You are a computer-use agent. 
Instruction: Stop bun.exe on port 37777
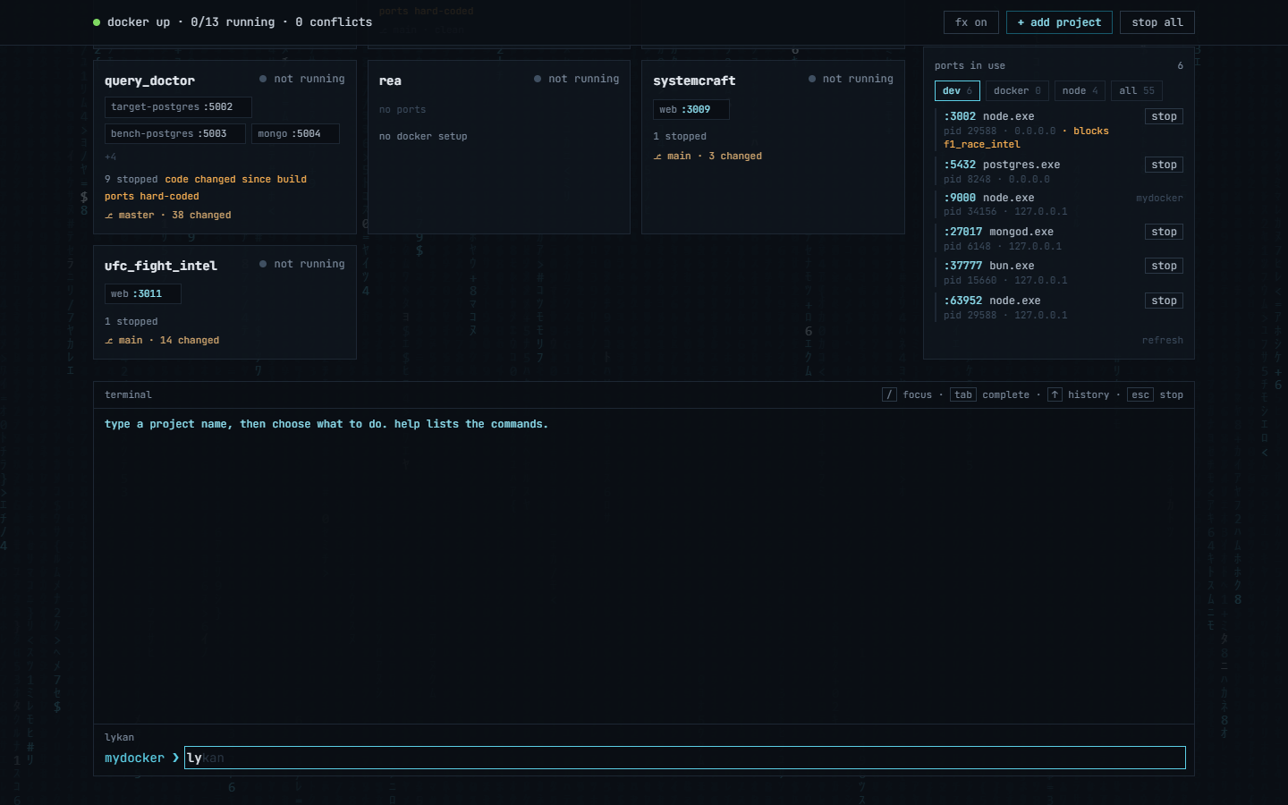tap(1164, 266)
